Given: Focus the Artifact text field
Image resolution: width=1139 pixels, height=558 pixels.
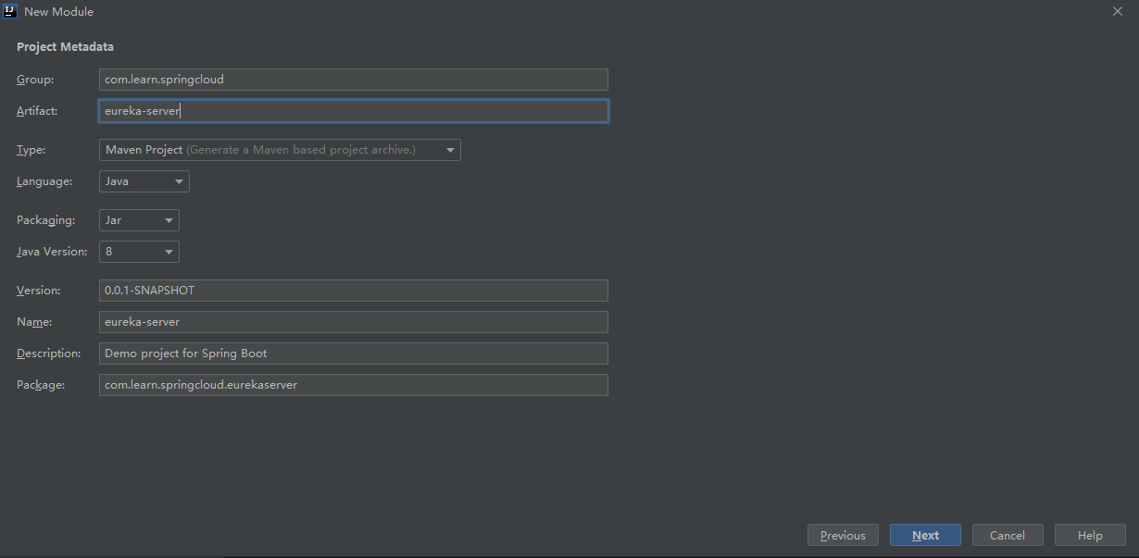Looking at the screenshot, I should tap(353, 111).
